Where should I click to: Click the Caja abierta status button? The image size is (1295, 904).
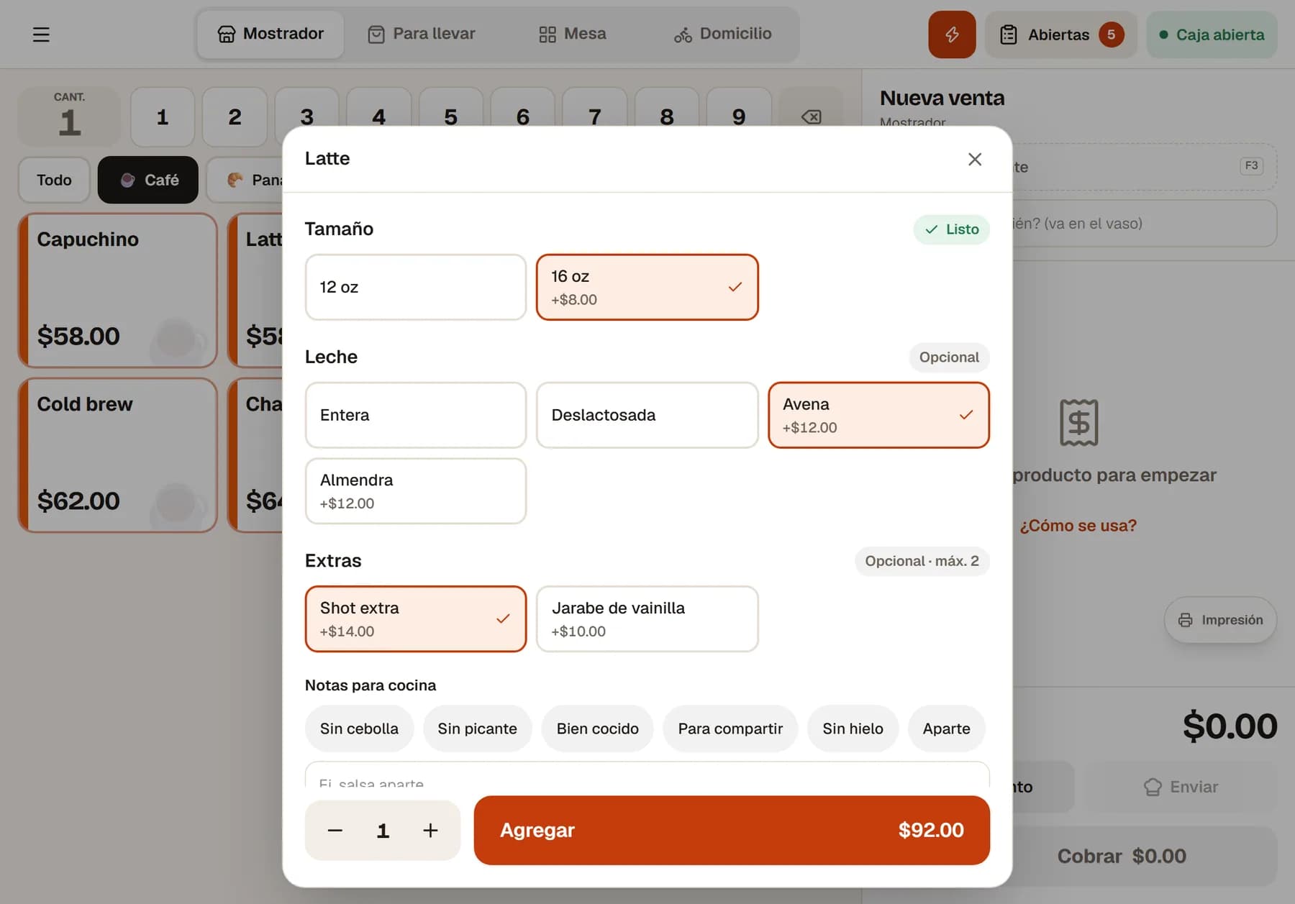[x=1212, y=35]
